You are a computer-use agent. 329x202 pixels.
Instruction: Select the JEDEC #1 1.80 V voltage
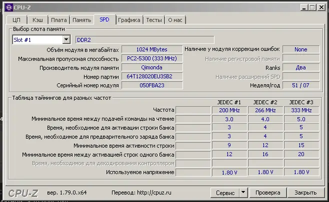pyautogui.click(x=229, y=172)
